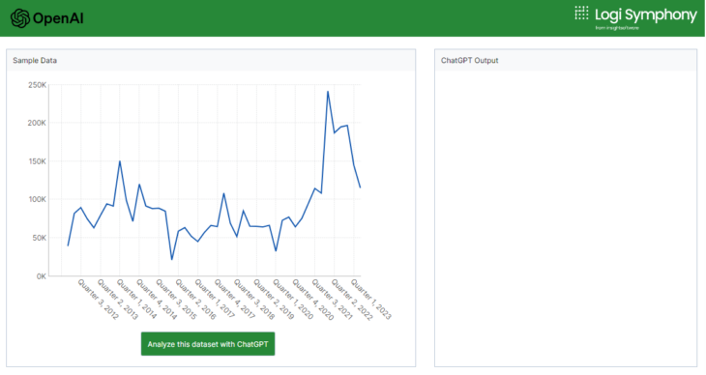
Task: Click the 150K y-axis label
Action: (x=37, y=161)
